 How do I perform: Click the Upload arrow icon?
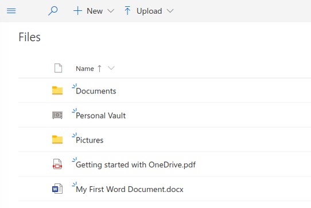point(127,10)
